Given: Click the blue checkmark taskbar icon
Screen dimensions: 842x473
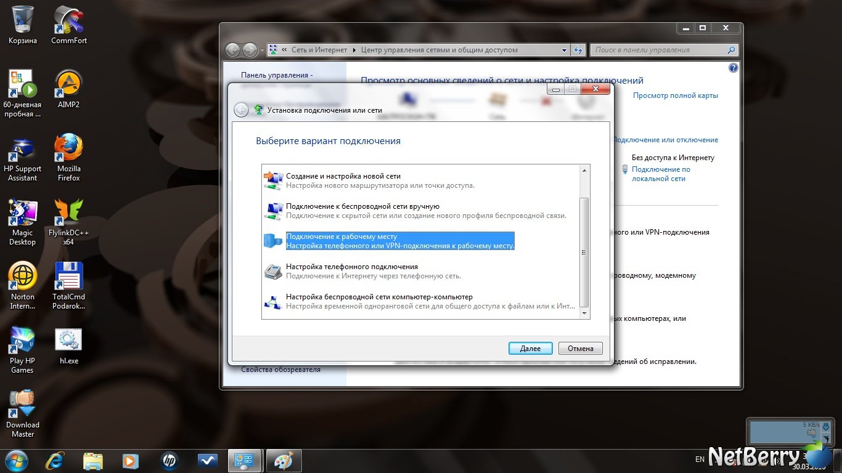Looking at the screenshot, I should pos(207,460).
